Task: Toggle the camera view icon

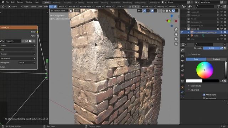Action: click(x=176, y=39)
